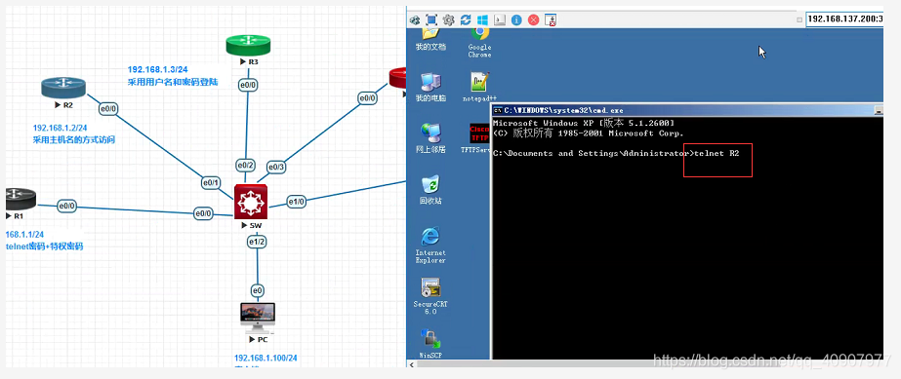Click the 'R3' node name label
This screenshot has height=379, width=901.
click(254, 61)
